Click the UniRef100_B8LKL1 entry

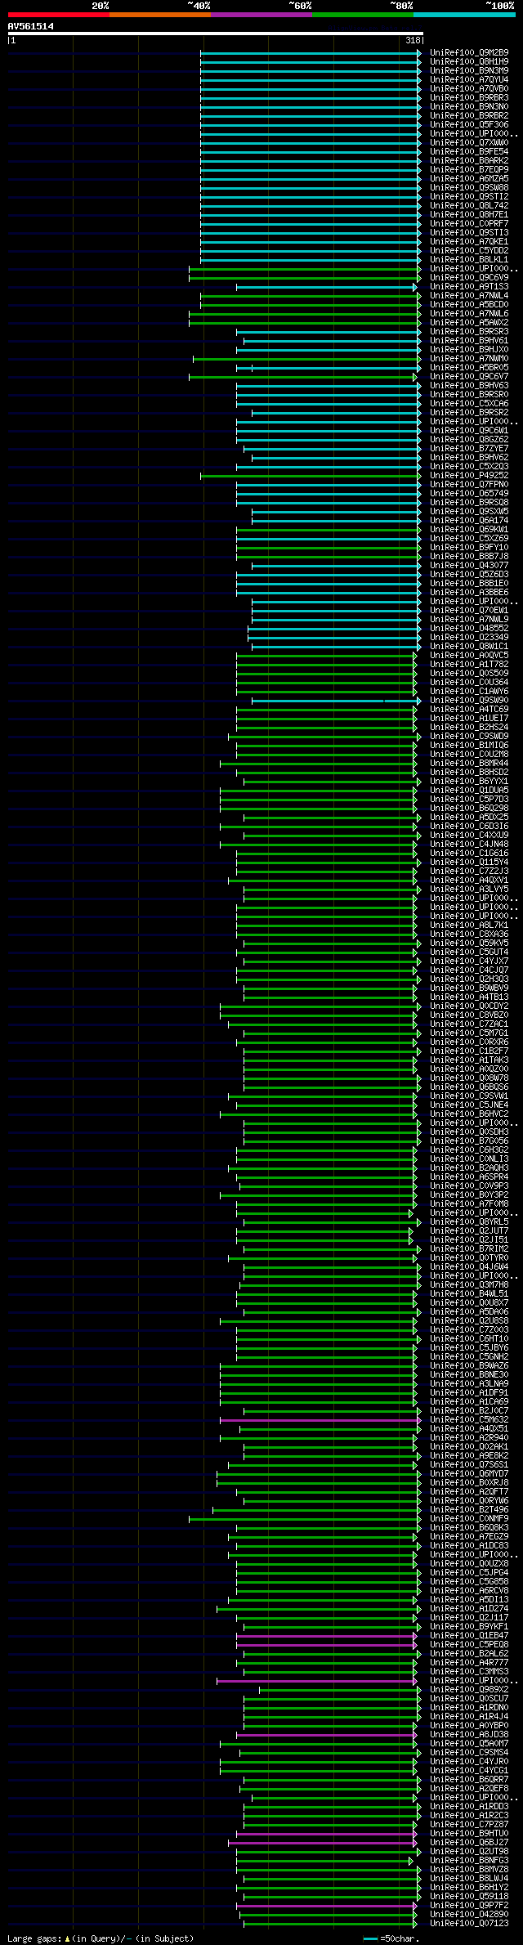(x=469, y=260)
